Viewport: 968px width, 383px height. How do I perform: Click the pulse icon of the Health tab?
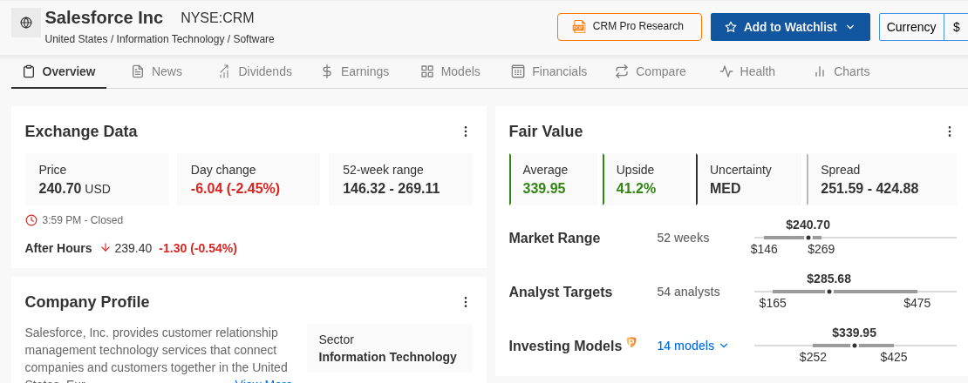(726, 71)
